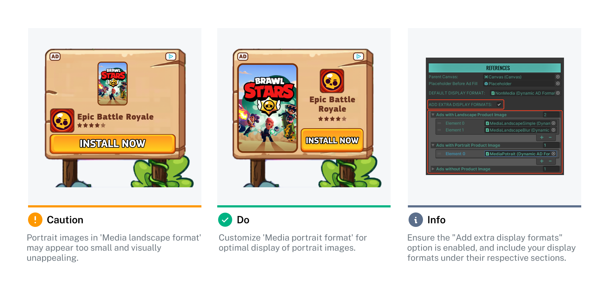
Task: Click the Landscape Product Image size field
Action: click(551, 115)
